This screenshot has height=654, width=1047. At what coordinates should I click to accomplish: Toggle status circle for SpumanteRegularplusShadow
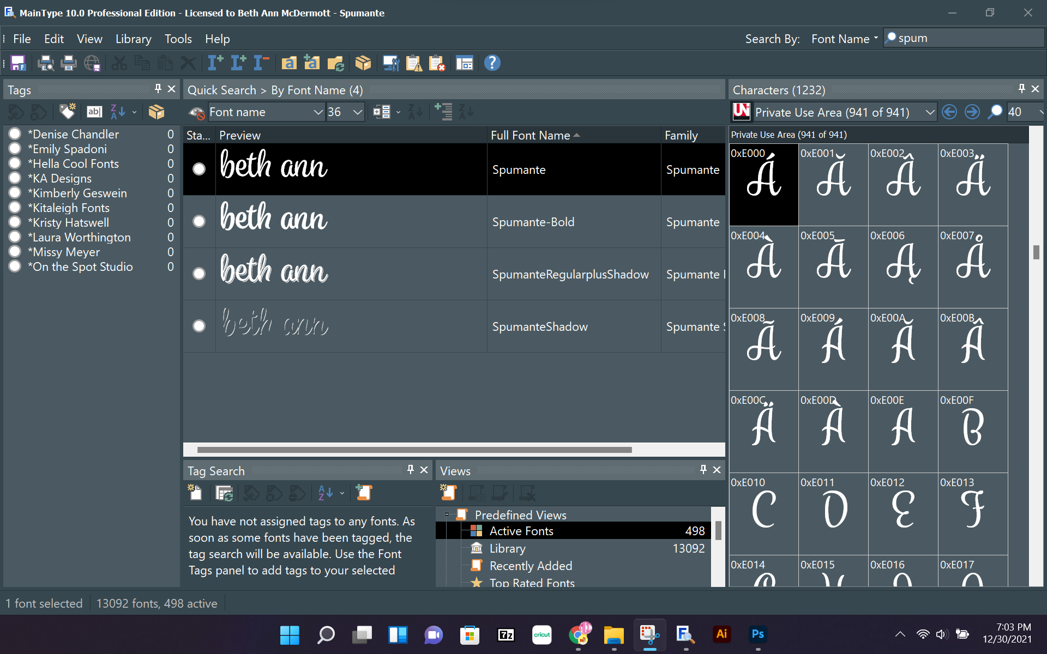pos(199,274)
